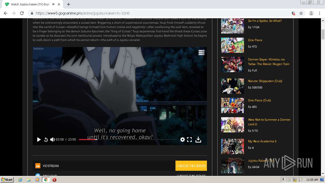Open So I'm a Spider, So What? link
Image resolution: width=325 pixels, height=183 pixels.
[x=265, y=21]
